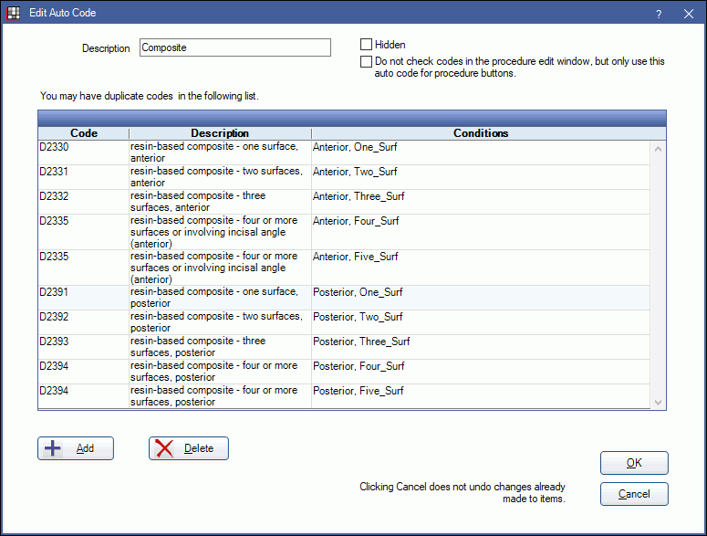This screenshot has width=707, height=536.
Task: Enable 'Do not check codes' procedure buttons option
Action: click(x=366, y=61)
